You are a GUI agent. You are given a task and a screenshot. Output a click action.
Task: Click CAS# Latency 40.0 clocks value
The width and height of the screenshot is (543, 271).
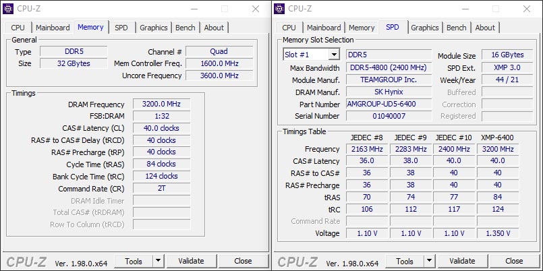pos(162,128)
